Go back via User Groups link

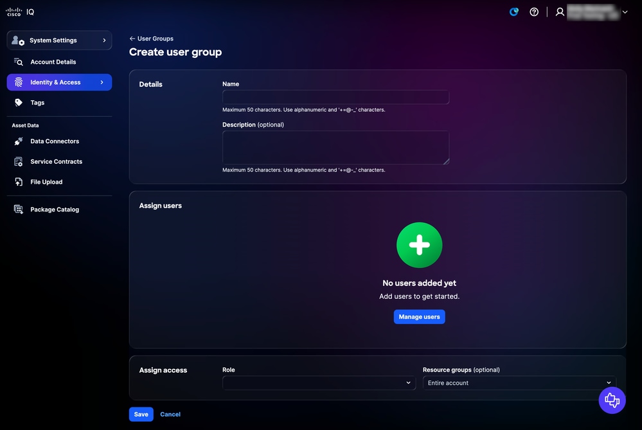pos(155,39)
